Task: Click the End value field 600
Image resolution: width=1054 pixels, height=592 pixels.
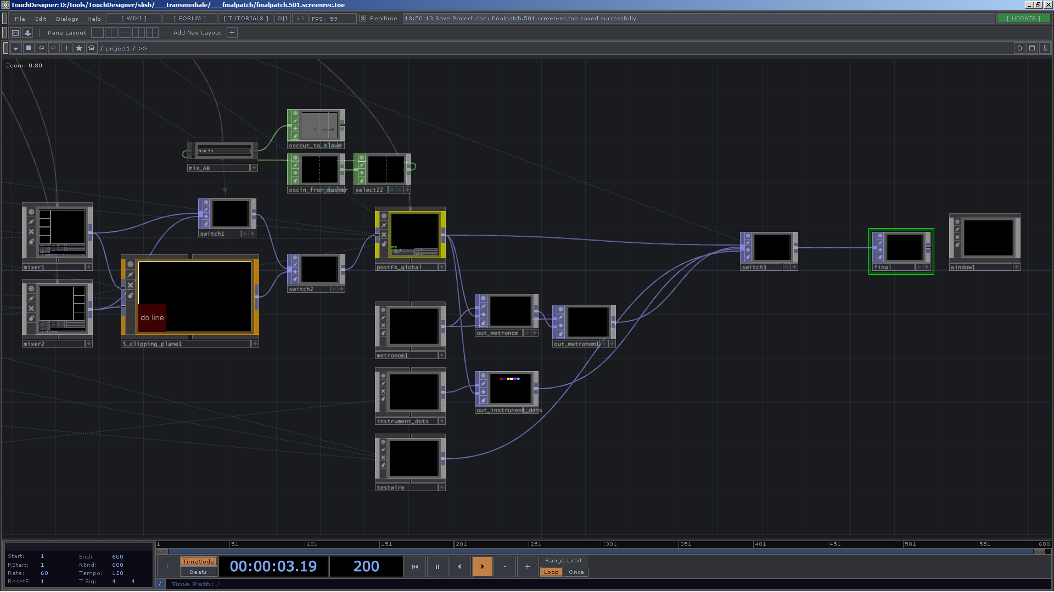Action: pos(117,557)
